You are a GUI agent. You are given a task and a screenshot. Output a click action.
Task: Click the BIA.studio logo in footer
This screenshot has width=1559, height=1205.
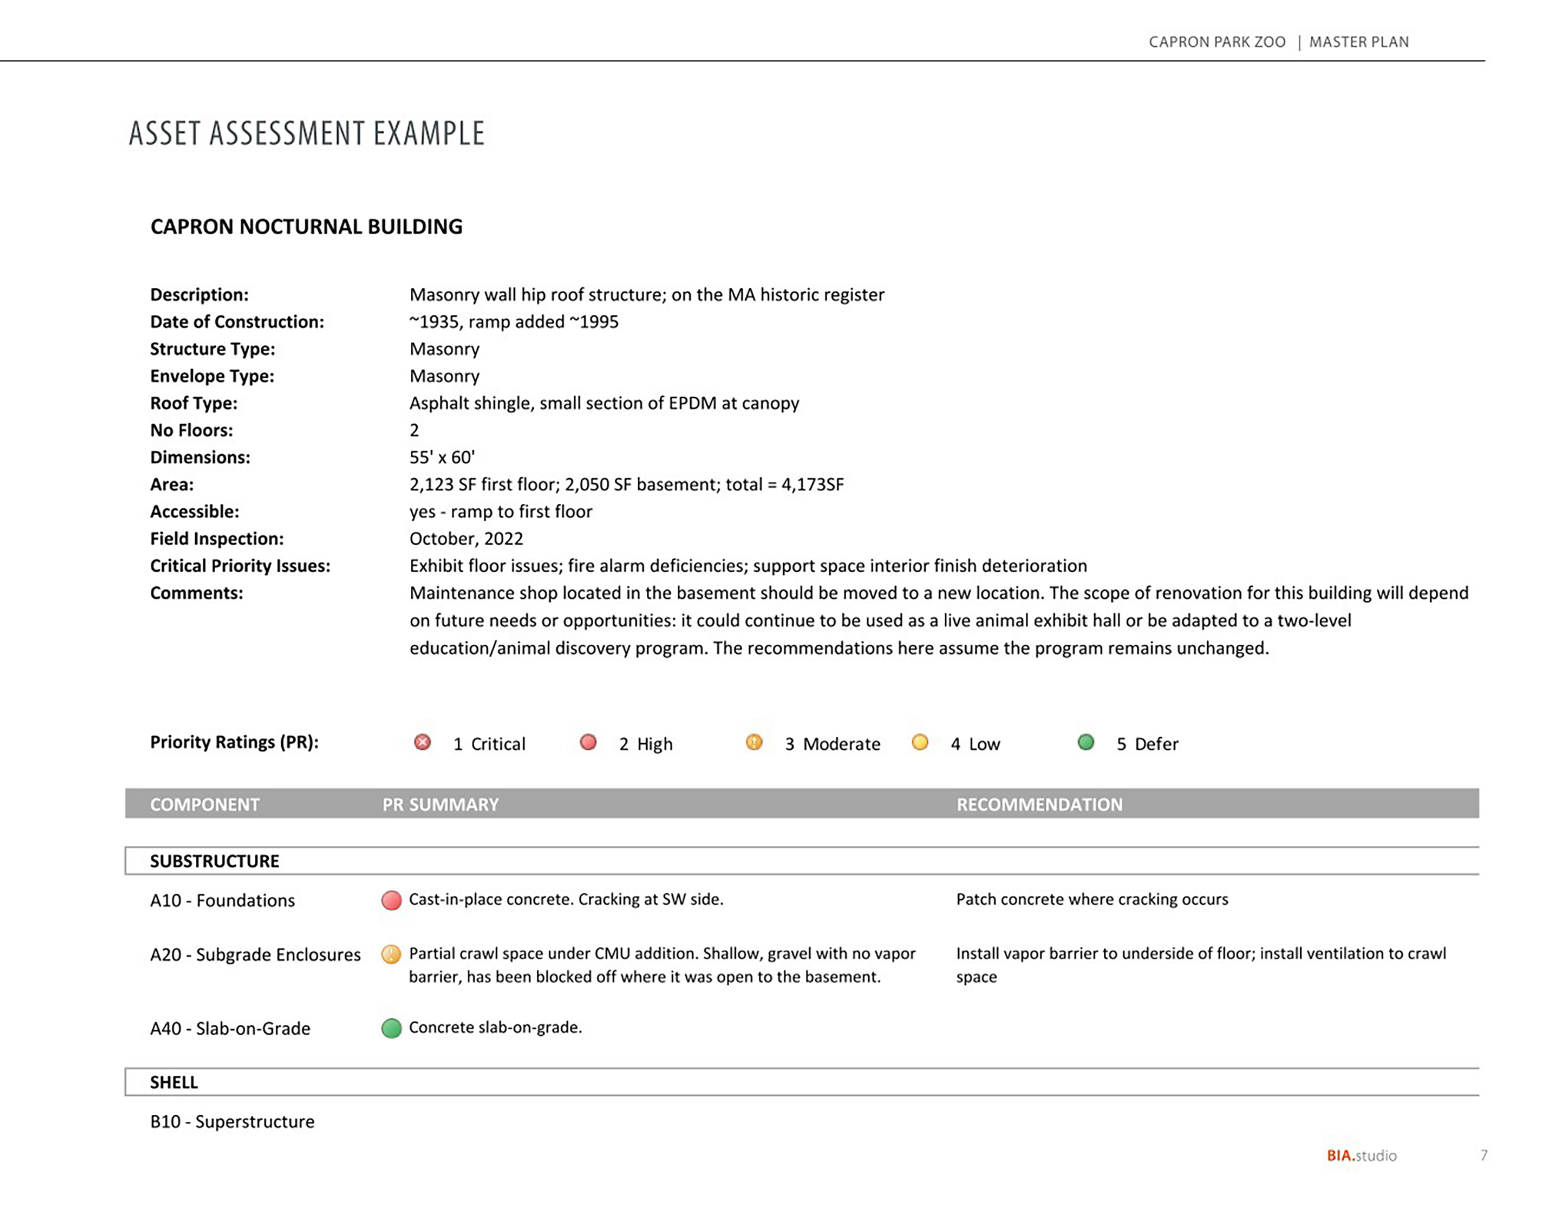[1361, 1155]
